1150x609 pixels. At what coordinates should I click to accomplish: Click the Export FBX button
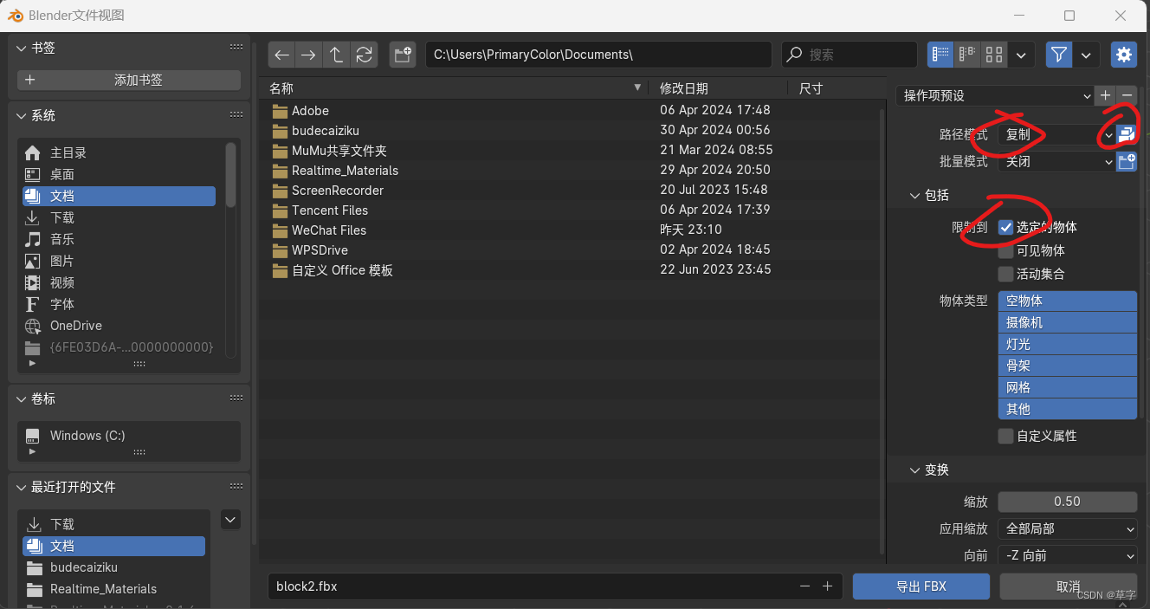click(x=921, y=586)
